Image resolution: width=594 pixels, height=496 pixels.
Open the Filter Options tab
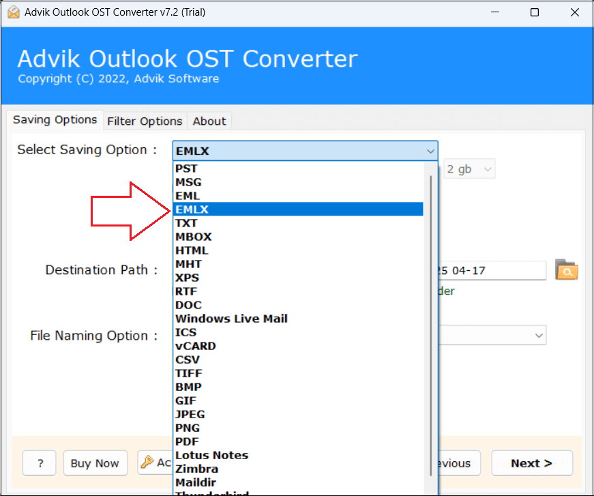pyautogui.click(x=145, y=121)
